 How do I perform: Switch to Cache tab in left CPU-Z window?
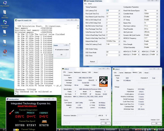[x=70, y=72]
